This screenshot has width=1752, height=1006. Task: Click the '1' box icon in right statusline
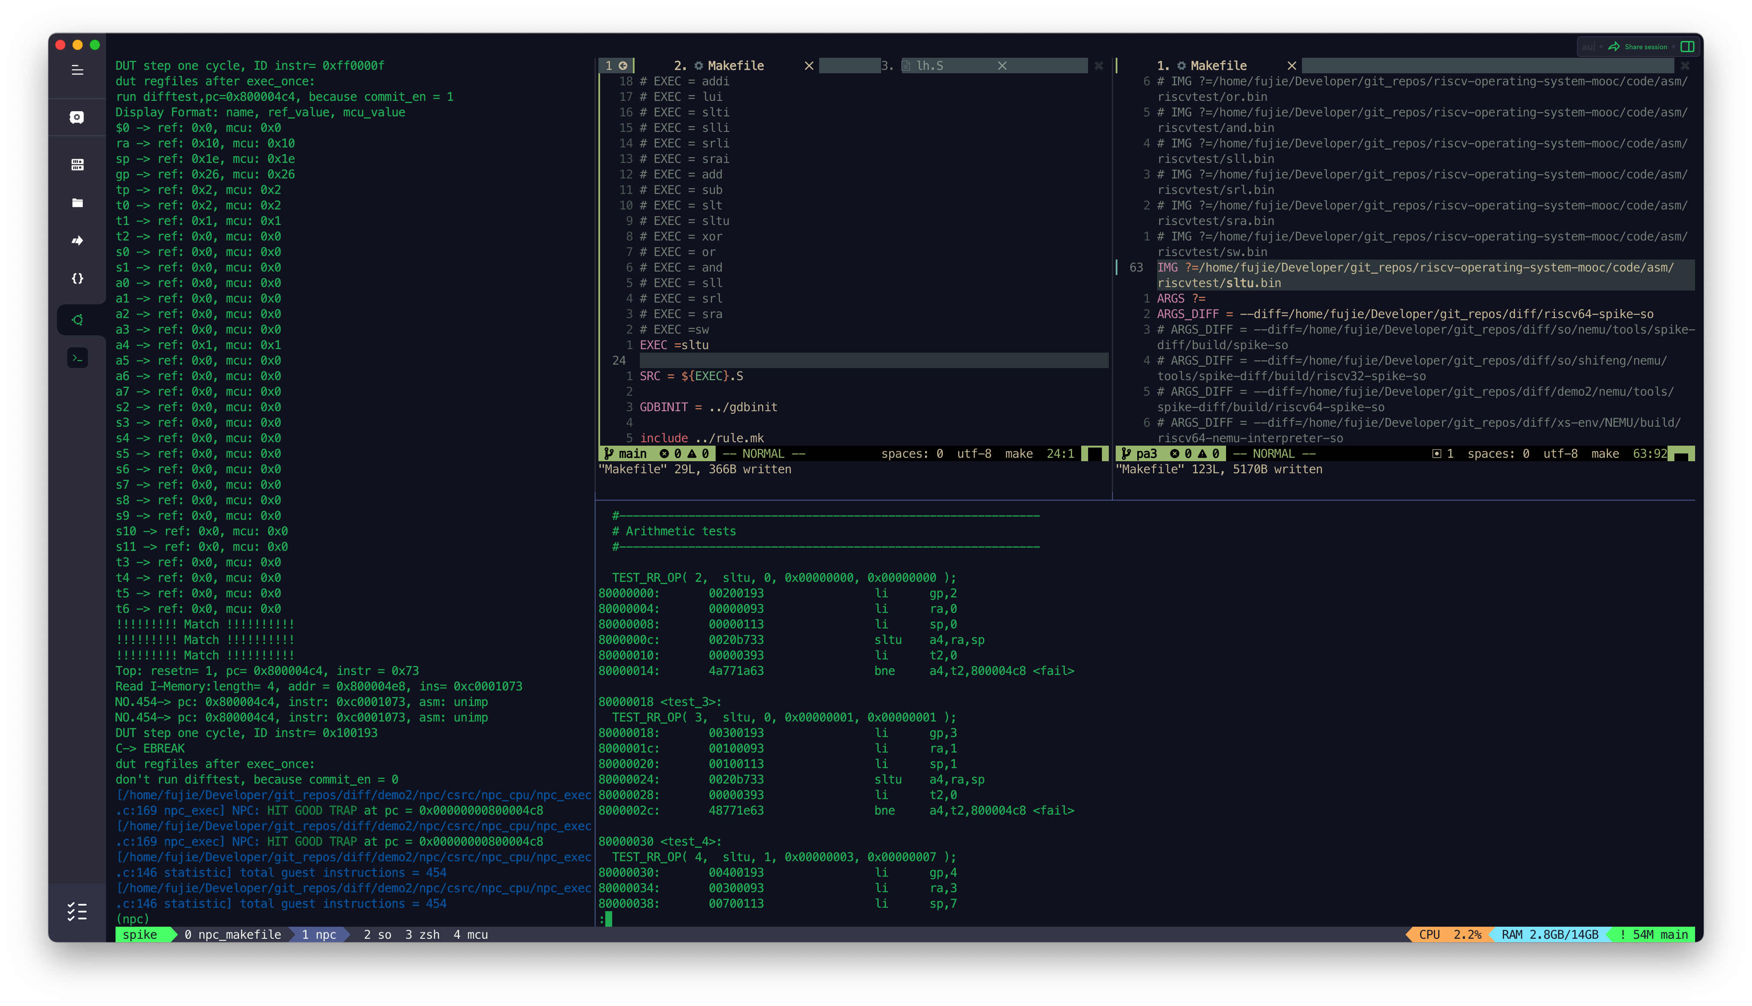1442,454
